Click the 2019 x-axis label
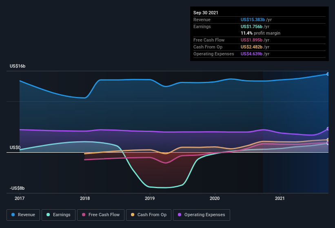 click(x=150, y=198)
